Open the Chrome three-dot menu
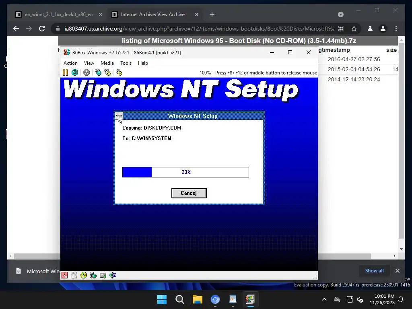This screenshot has width=412, height=309. point(396,29)
